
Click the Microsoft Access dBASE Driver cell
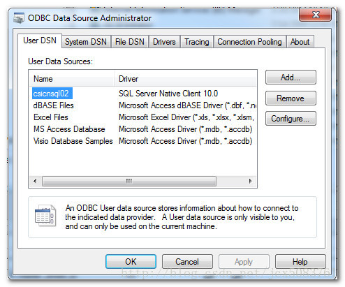(x=187, y=105)
